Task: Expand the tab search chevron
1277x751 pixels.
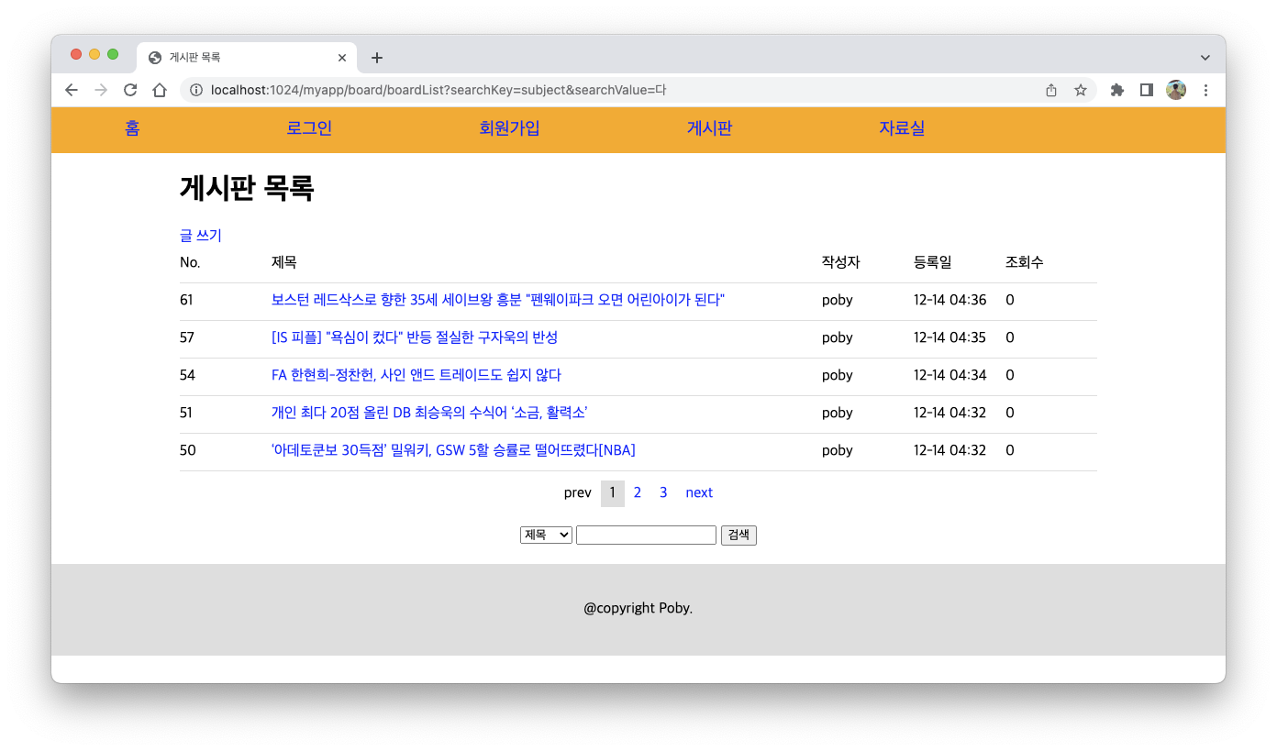Action: (x=1205, y=57)
